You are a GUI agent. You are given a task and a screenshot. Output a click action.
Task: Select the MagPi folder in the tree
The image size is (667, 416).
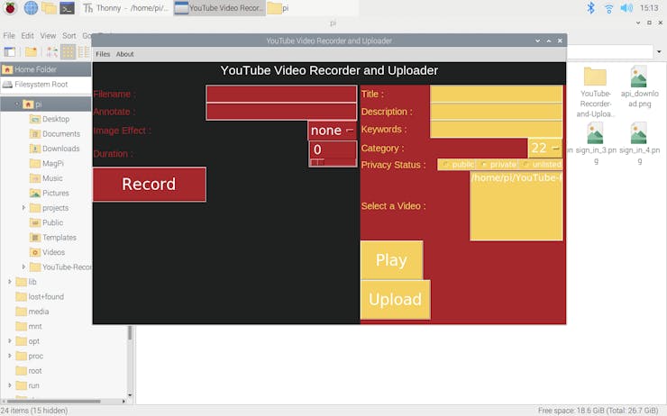point(47,163)
